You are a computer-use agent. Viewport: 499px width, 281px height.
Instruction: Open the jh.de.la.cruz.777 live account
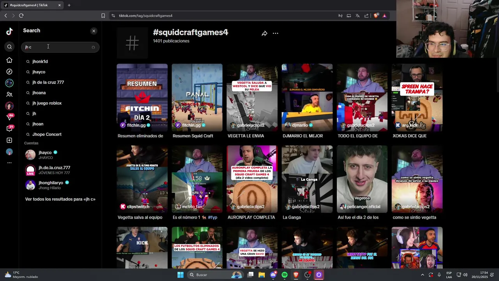[60, 170]
